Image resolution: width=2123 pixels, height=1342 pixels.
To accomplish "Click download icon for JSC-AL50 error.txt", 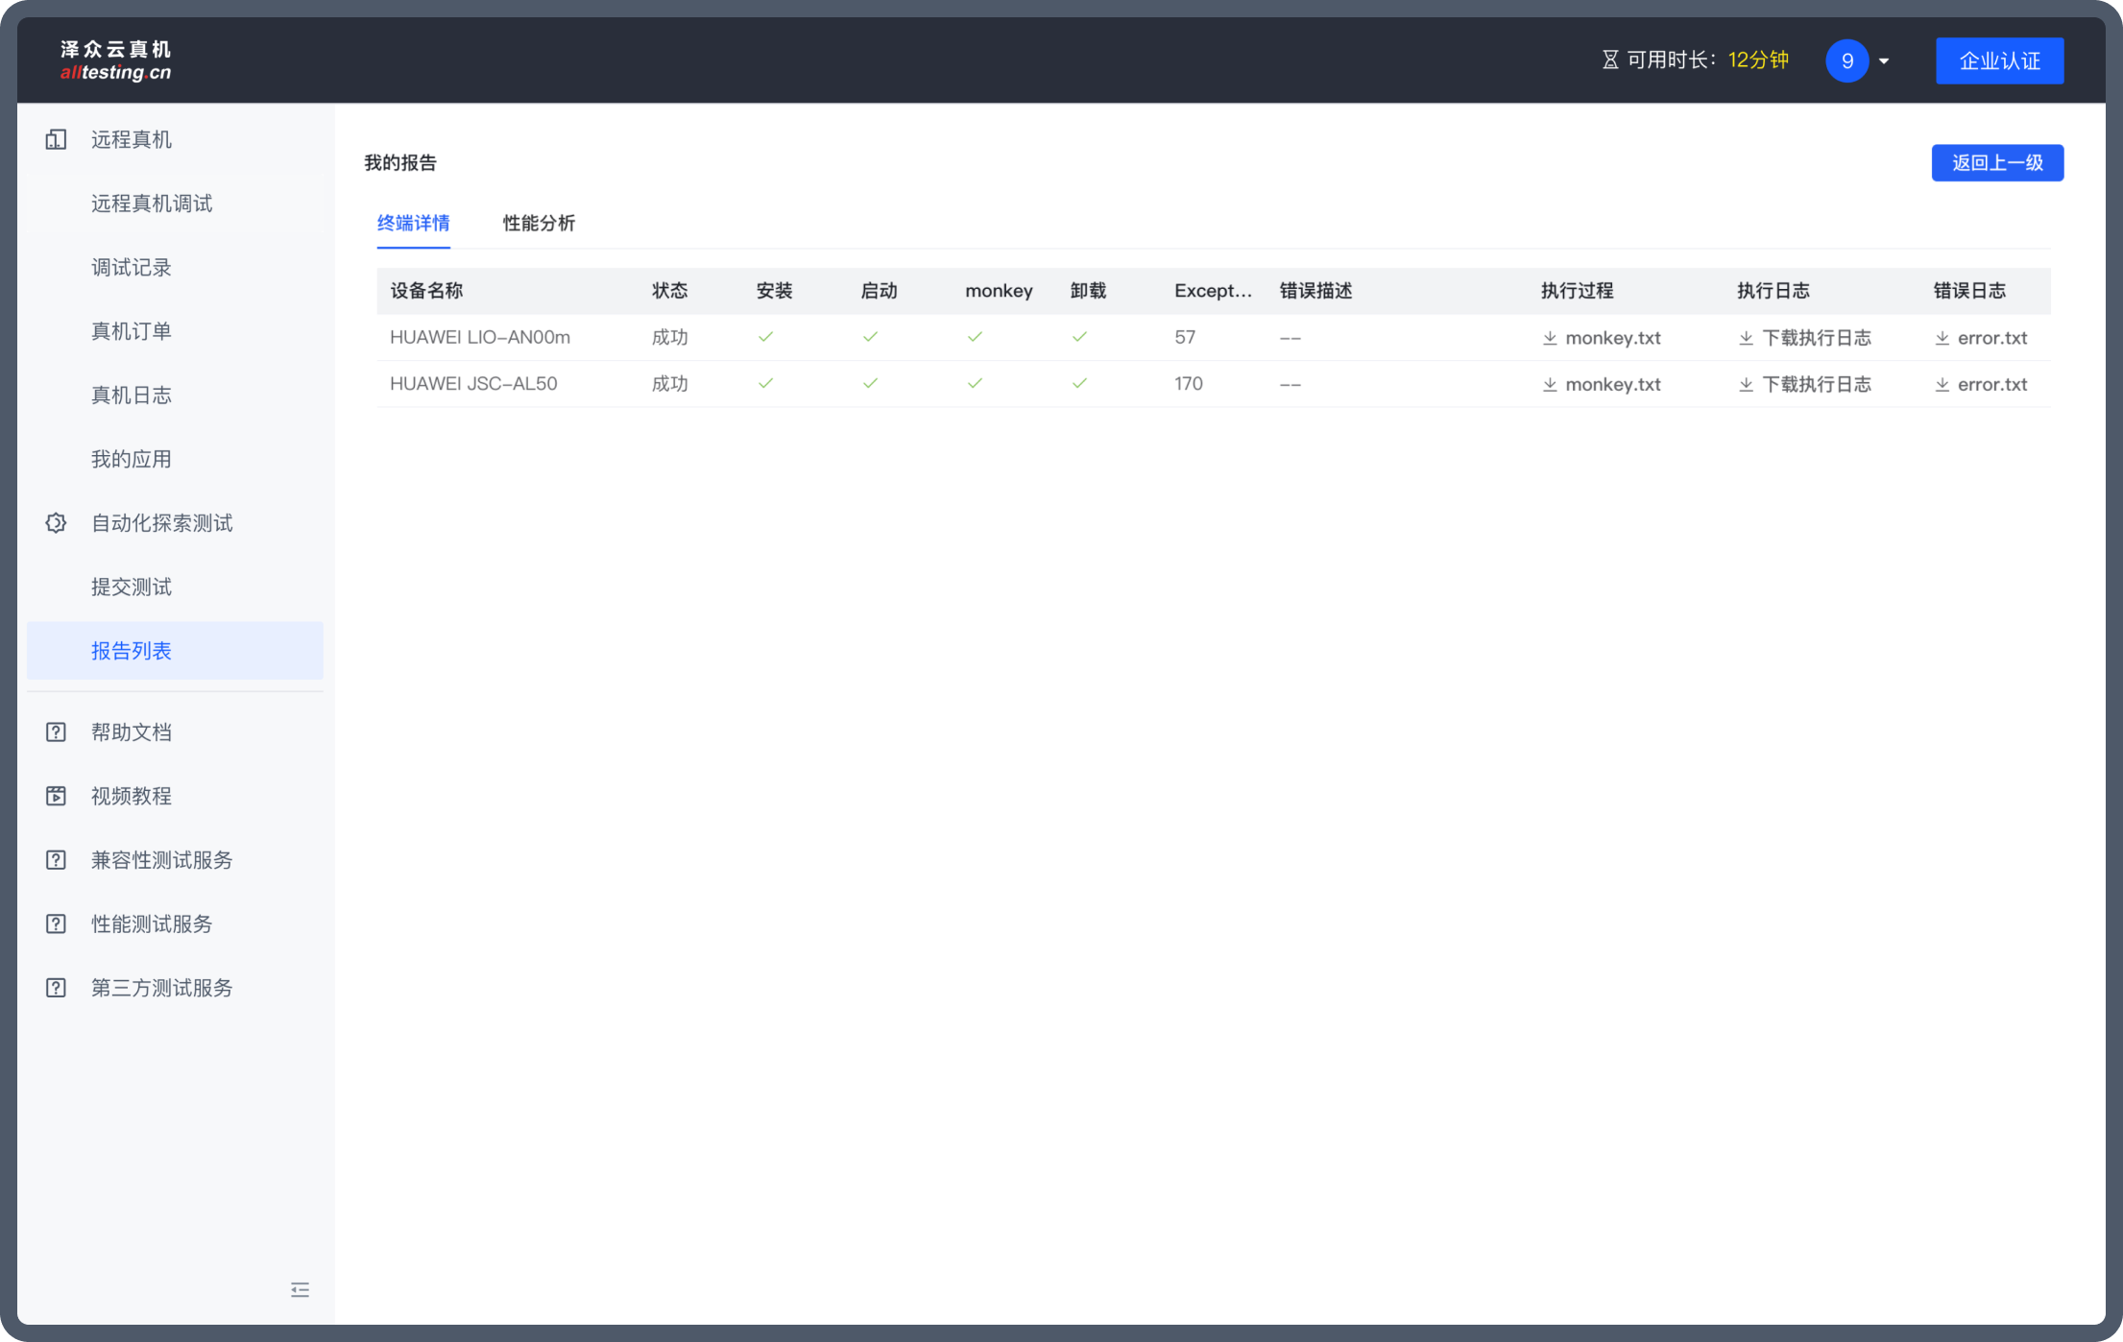I will tap(1942, 384).
